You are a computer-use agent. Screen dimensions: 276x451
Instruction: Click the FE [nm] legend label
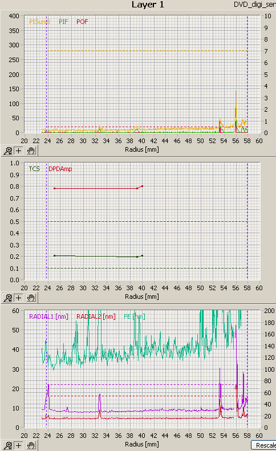[x=135, y=316]
